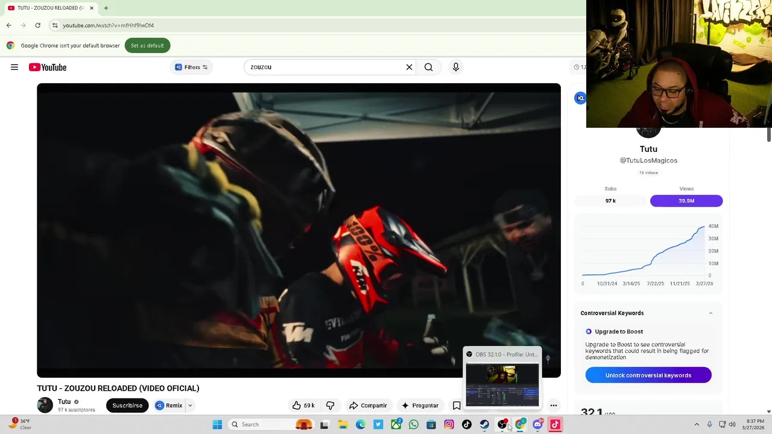Share the video via Compartir
Screen dimensions: 772x434
coord(368,405)
